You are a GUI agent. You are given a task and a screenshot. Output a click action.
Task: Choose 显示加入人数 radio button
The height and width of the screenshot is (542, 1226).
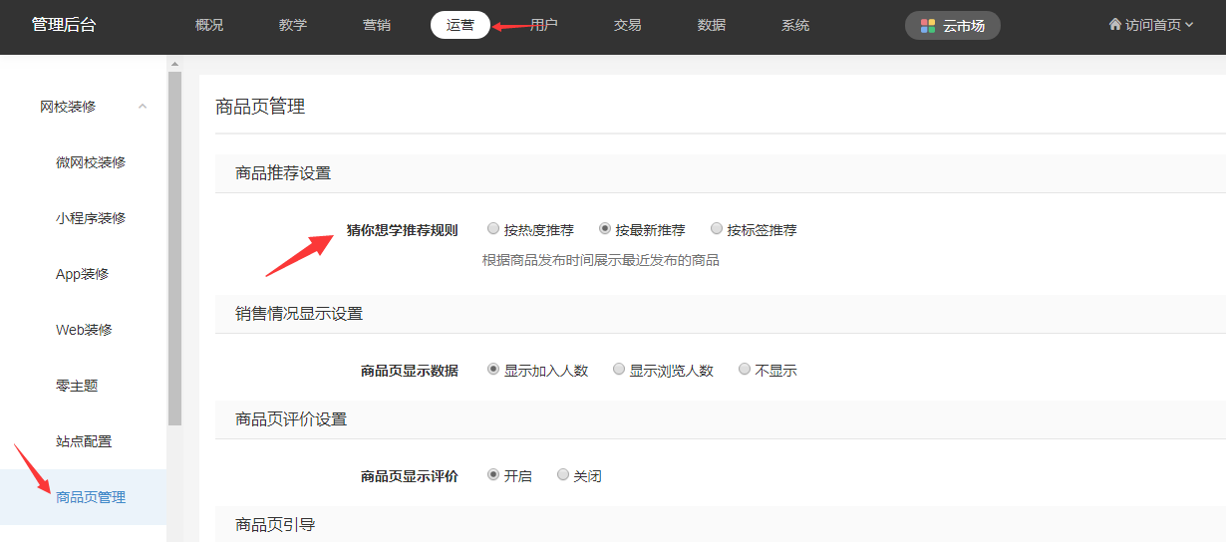493,370
